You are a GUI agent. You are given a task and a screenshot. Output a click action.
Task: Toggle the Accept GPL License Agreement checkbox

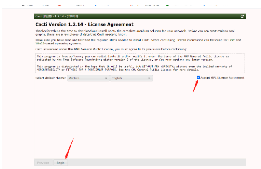click(x=198, y=78)
